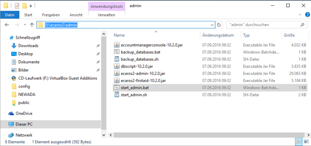Open Quick Access toolbar customize dropdown
This screenshot has height=146, width=311.
tap(31, 6)
